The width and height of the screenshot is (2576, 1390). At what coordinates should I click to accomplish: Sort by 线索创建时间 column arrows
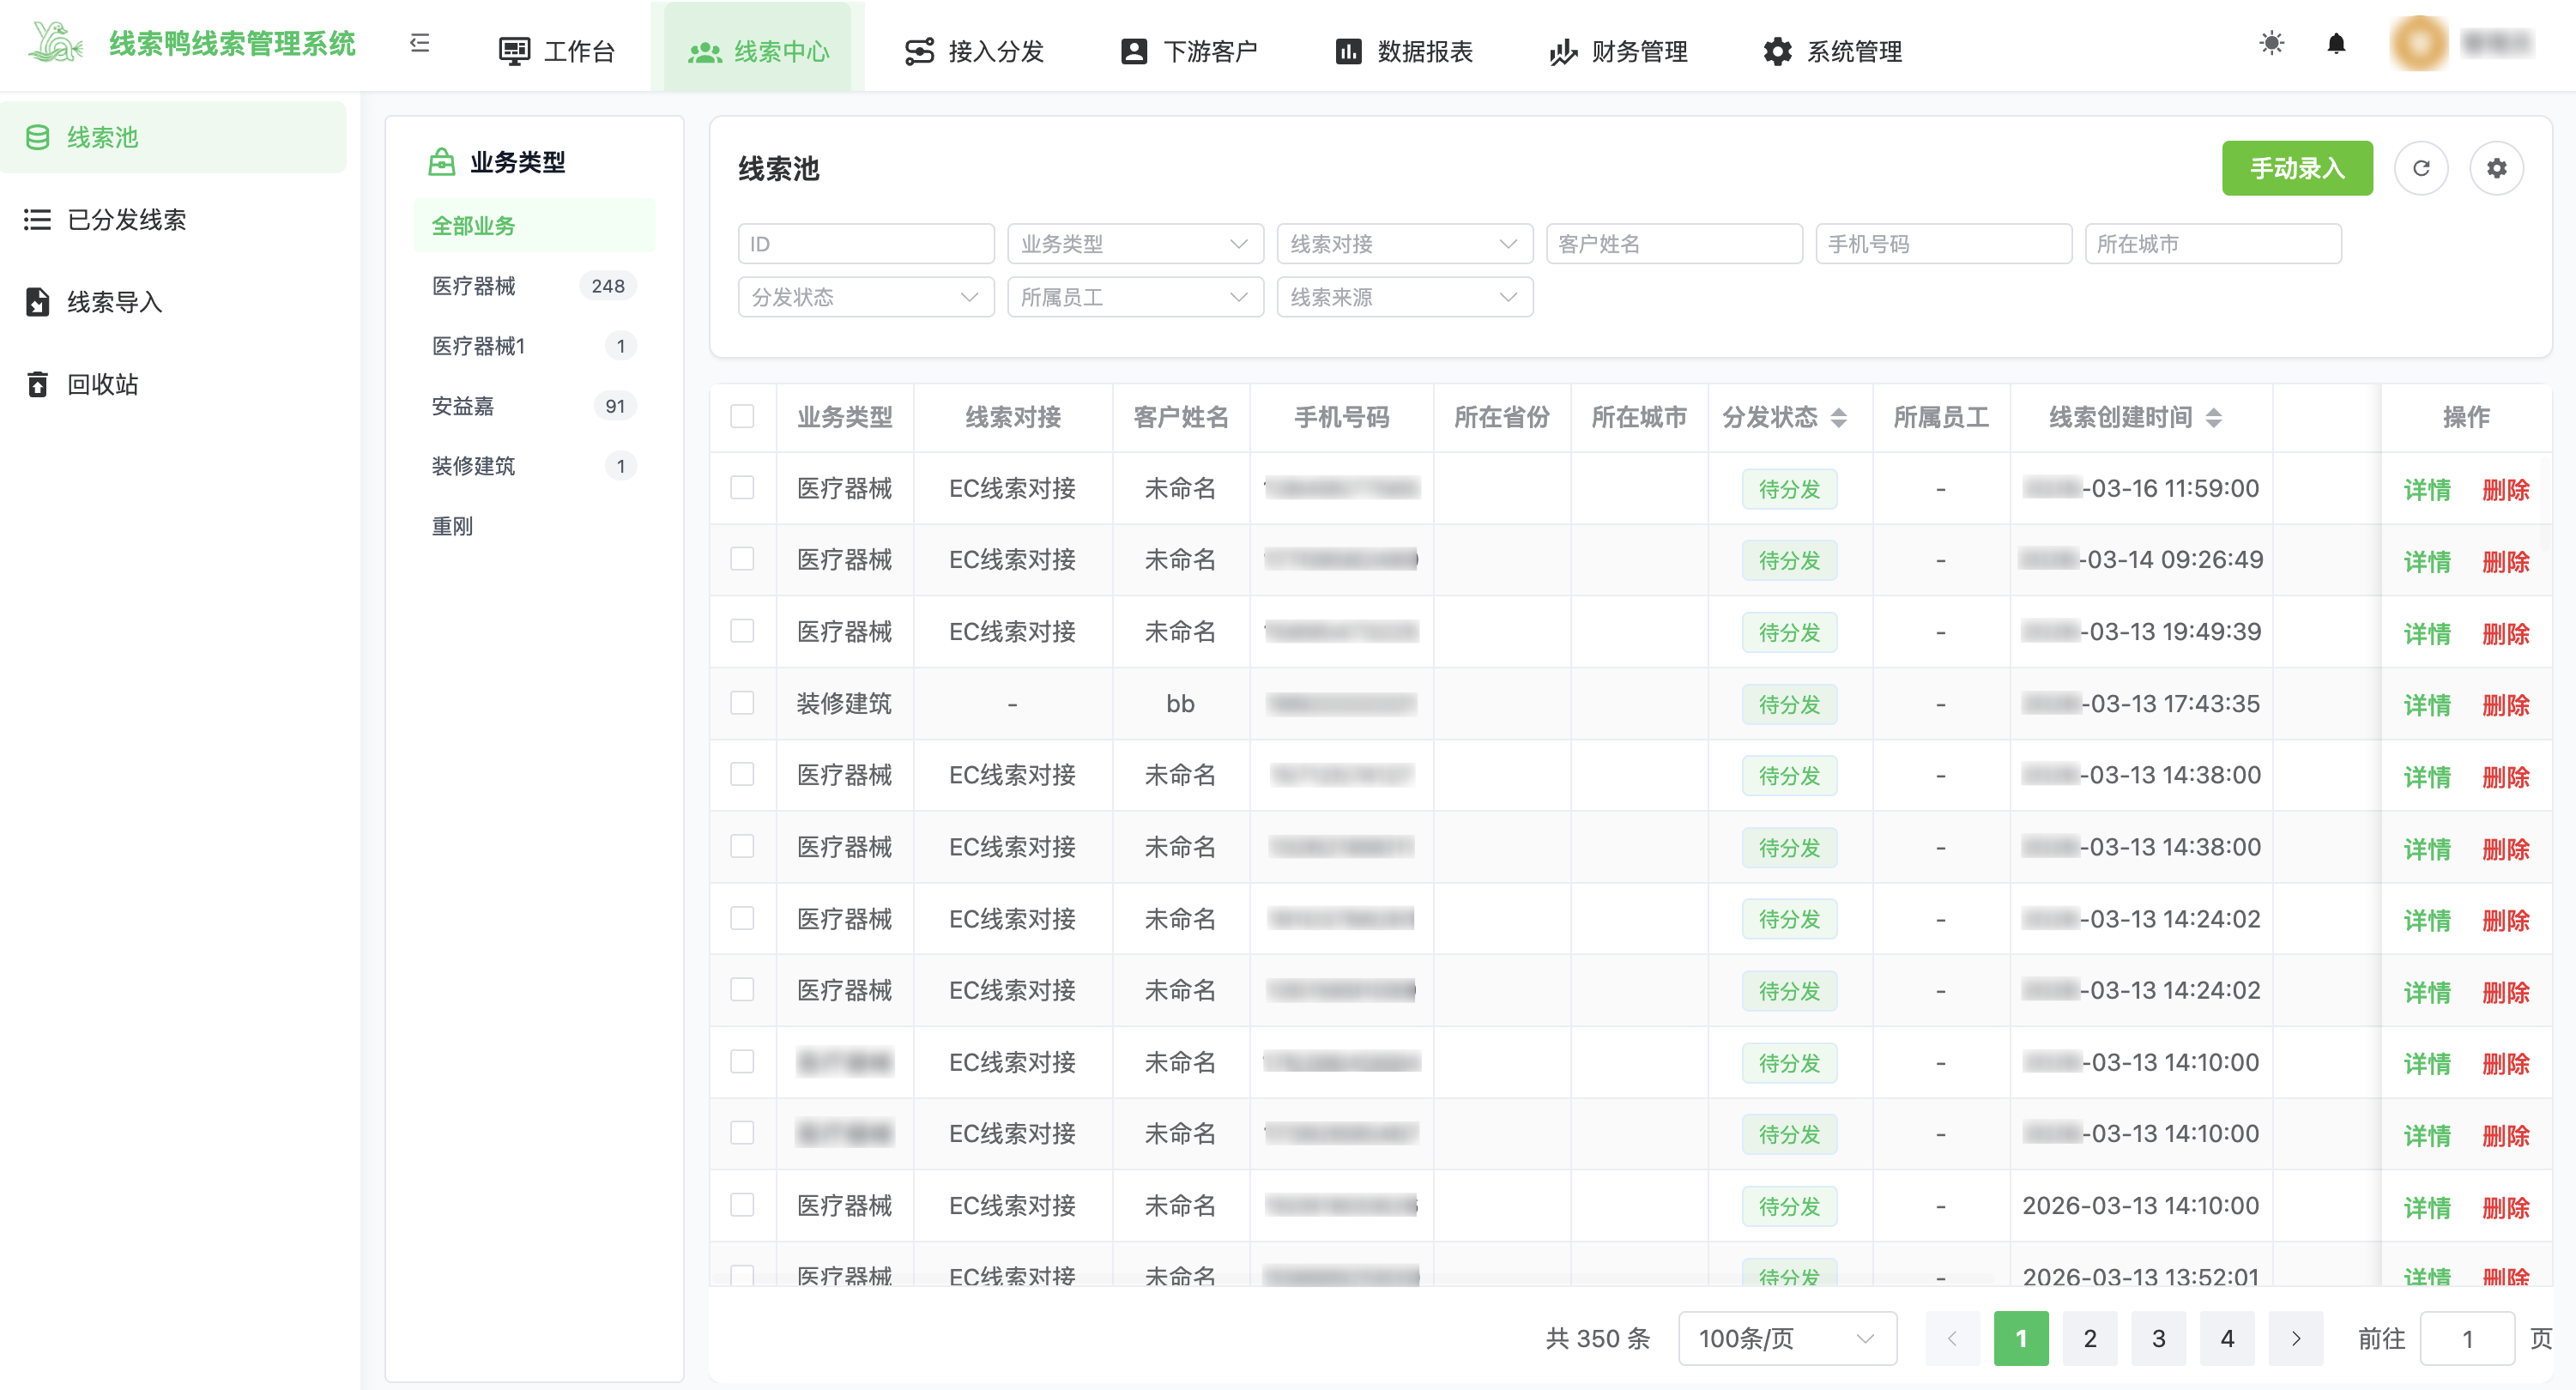[x=2213, y=417]
